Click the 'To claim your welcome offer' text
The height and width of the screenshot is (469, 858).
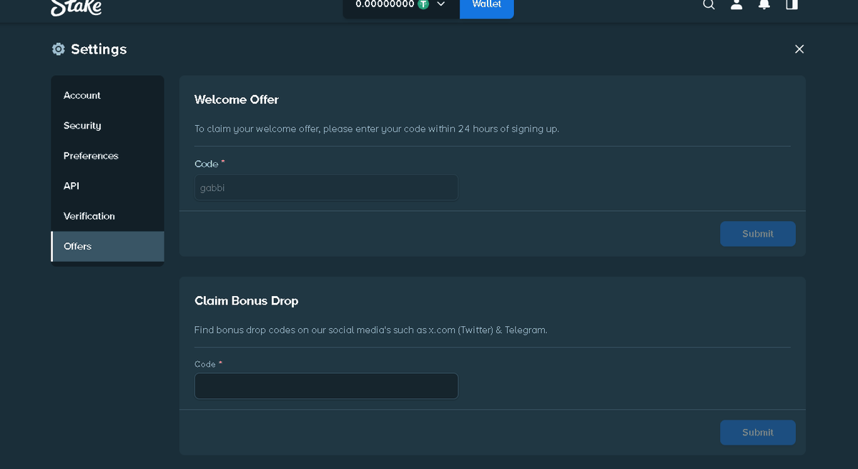pyautogui.click(x=377, y=129)
